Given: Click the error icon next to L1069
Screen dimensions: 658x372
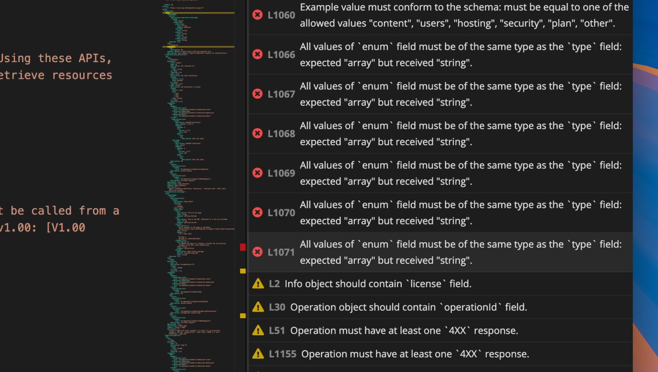Looking at the screenshot, I should click(257, 173).
